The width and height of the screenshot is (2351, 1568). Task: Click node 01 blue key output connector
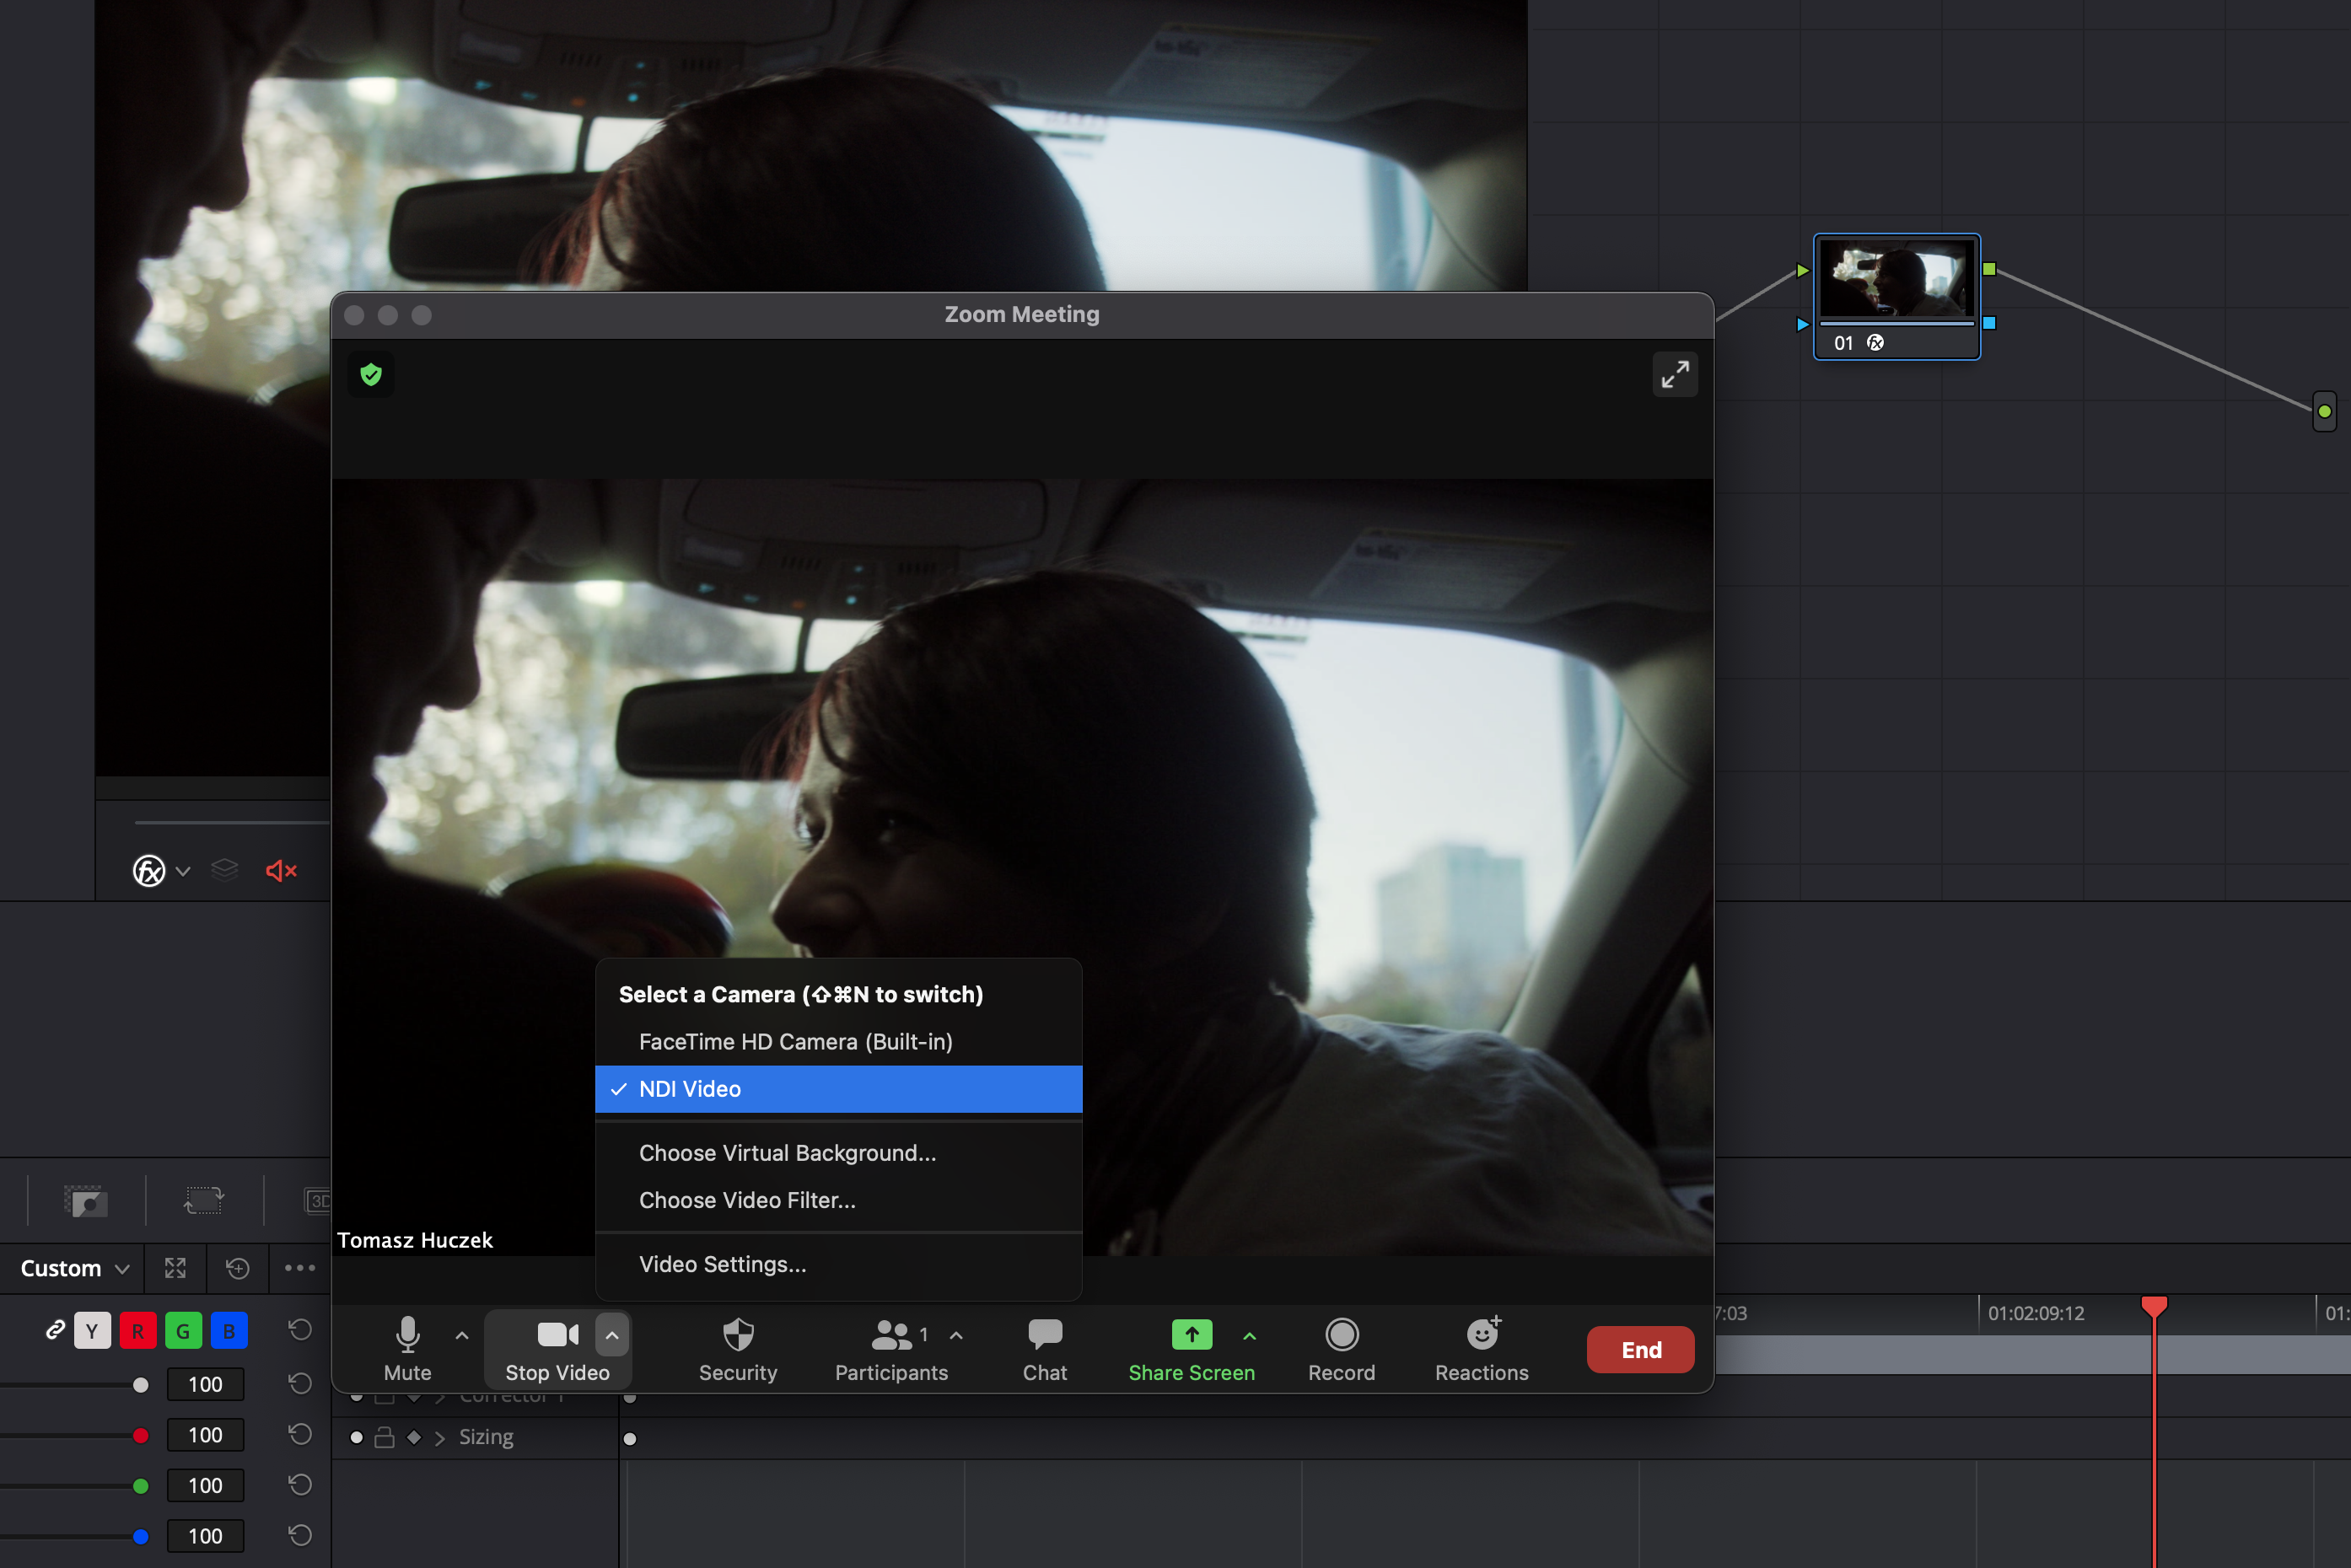(x=1989, y=323)
